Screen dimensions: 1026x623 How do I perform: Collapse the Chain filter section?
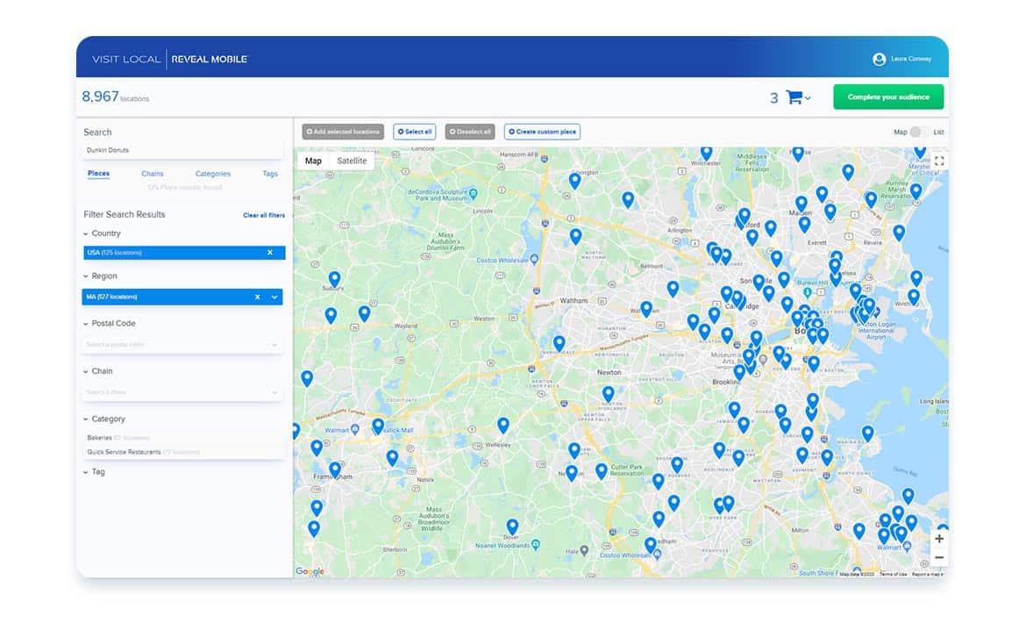[86, 372]
